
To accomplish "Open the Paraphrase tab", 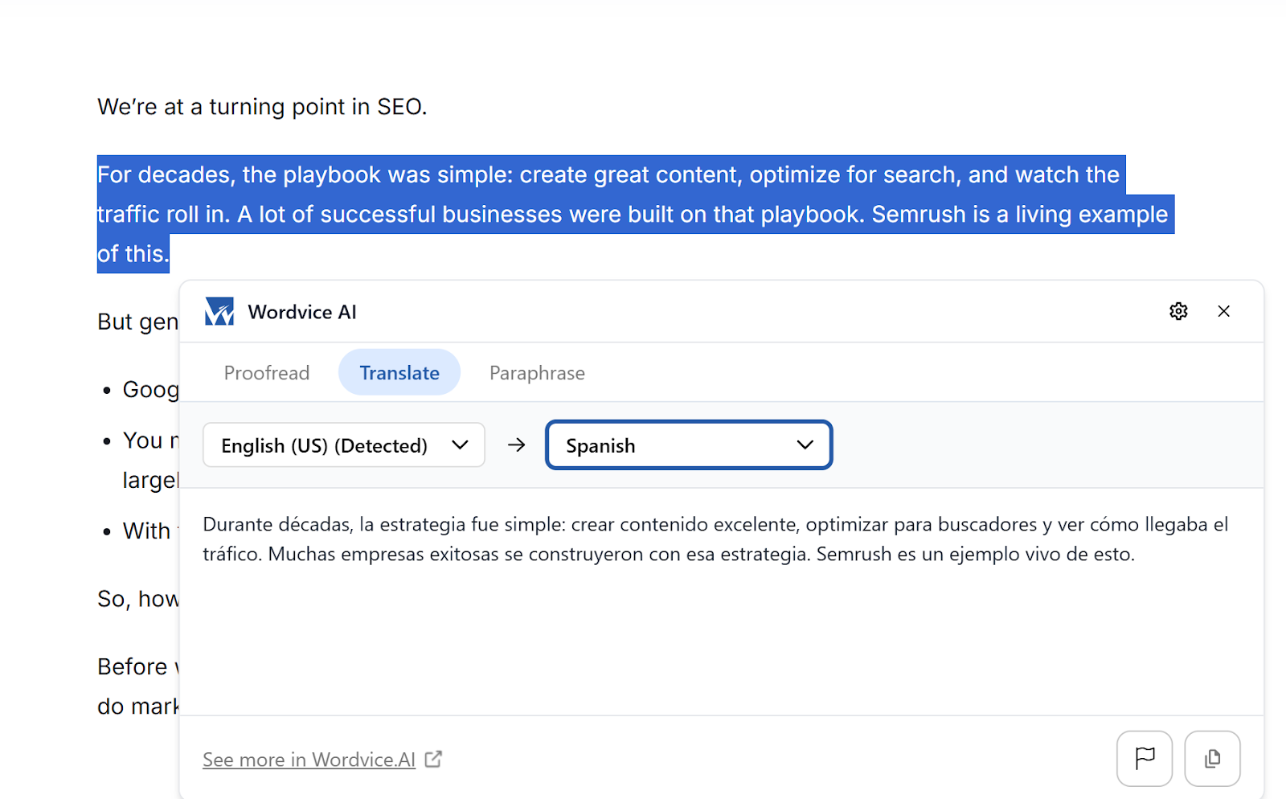I will tap(536, 372).
